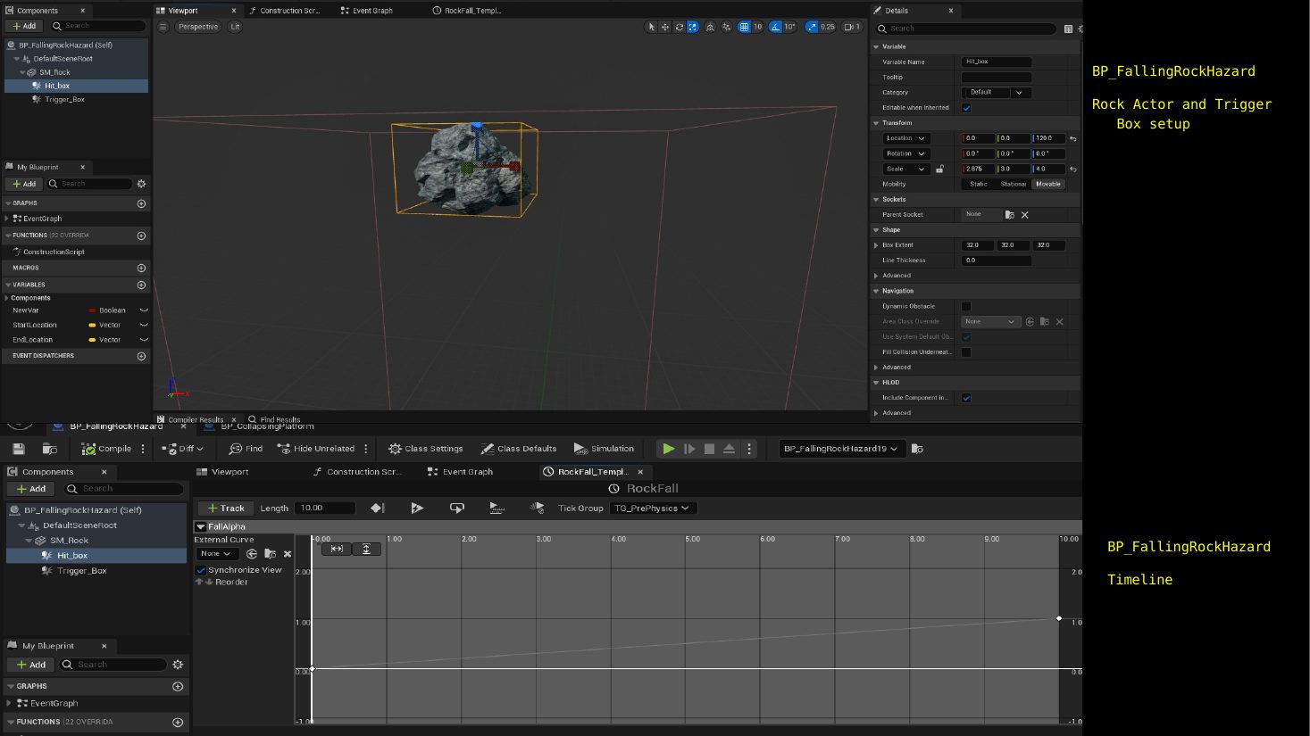Switch to the Compiler Results tab
The image size is (1310, 736).
point(196,419)
